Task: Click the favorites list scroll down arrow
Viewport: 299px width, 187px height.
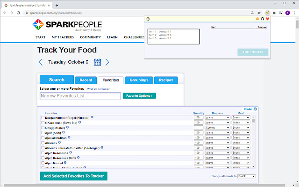Action: 253,166
